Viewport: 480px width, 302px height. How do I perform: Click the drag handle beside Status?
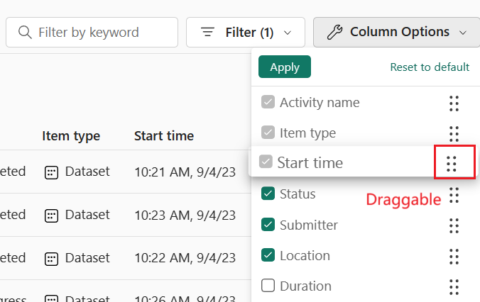coord(454,194)
